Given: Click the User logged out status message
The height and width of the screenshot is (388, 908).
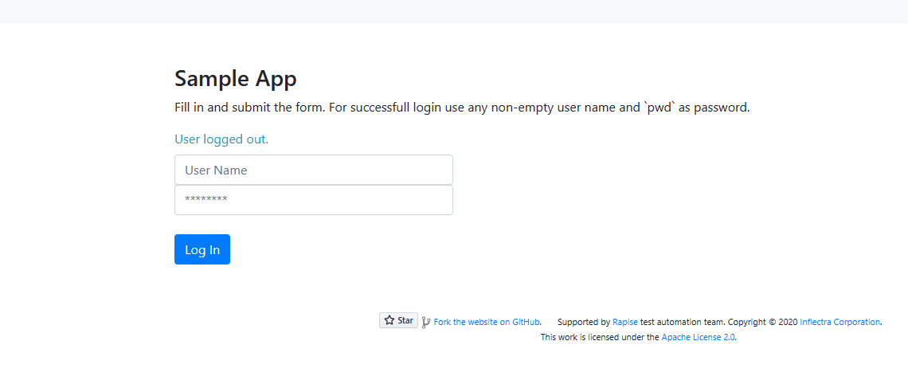Looking at the screenshot, I should click(221, 139).
